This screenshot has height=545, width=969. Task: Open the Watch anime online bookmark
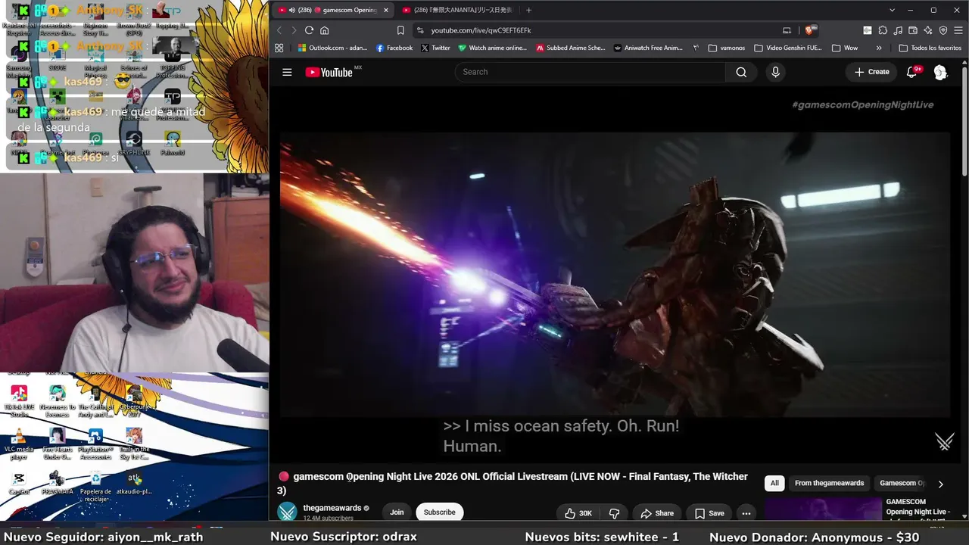point(492,48)
